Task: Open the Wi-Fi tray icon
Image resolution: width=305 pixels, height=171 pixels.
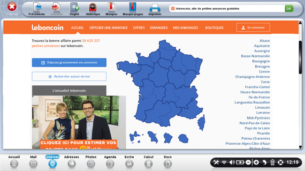Action: [224, 163]
